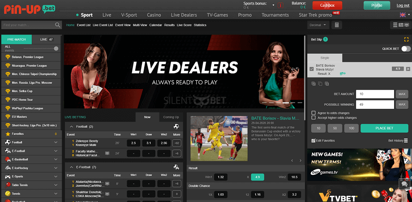412x202 pixels.
Task: Open the Tournaments section
Action: [275, 15]
